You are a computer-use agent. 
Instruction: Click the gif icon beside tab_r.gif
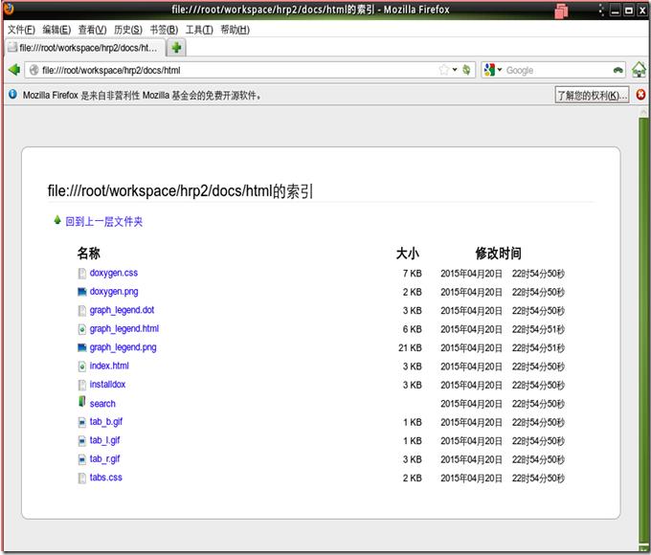pos(81,459)
